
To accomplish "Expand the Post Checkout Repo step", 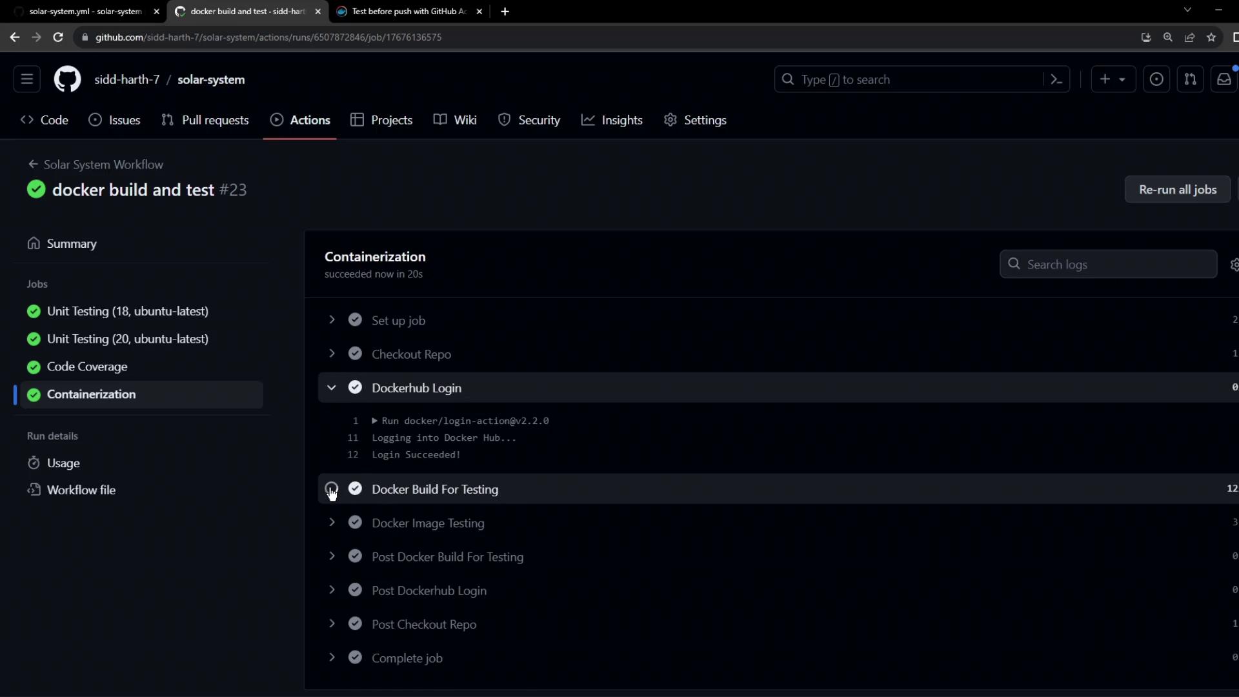I will point(332,624).
